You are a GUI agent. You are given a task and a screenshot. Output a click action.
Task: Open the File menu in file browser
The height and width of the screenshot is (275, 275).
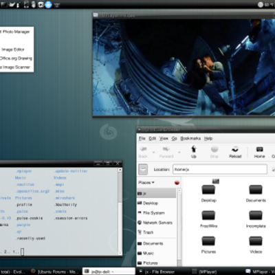(x=142, y=138)
